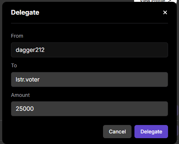179x144 pixels.
Task: Click the dimmed background outside the dialog
Action: (1, 73)
